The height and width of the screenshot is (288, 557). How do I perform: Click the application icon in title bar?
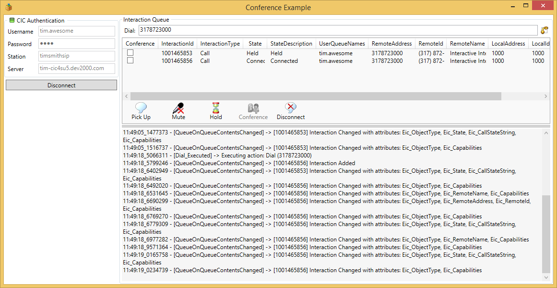tap(9, 7)
